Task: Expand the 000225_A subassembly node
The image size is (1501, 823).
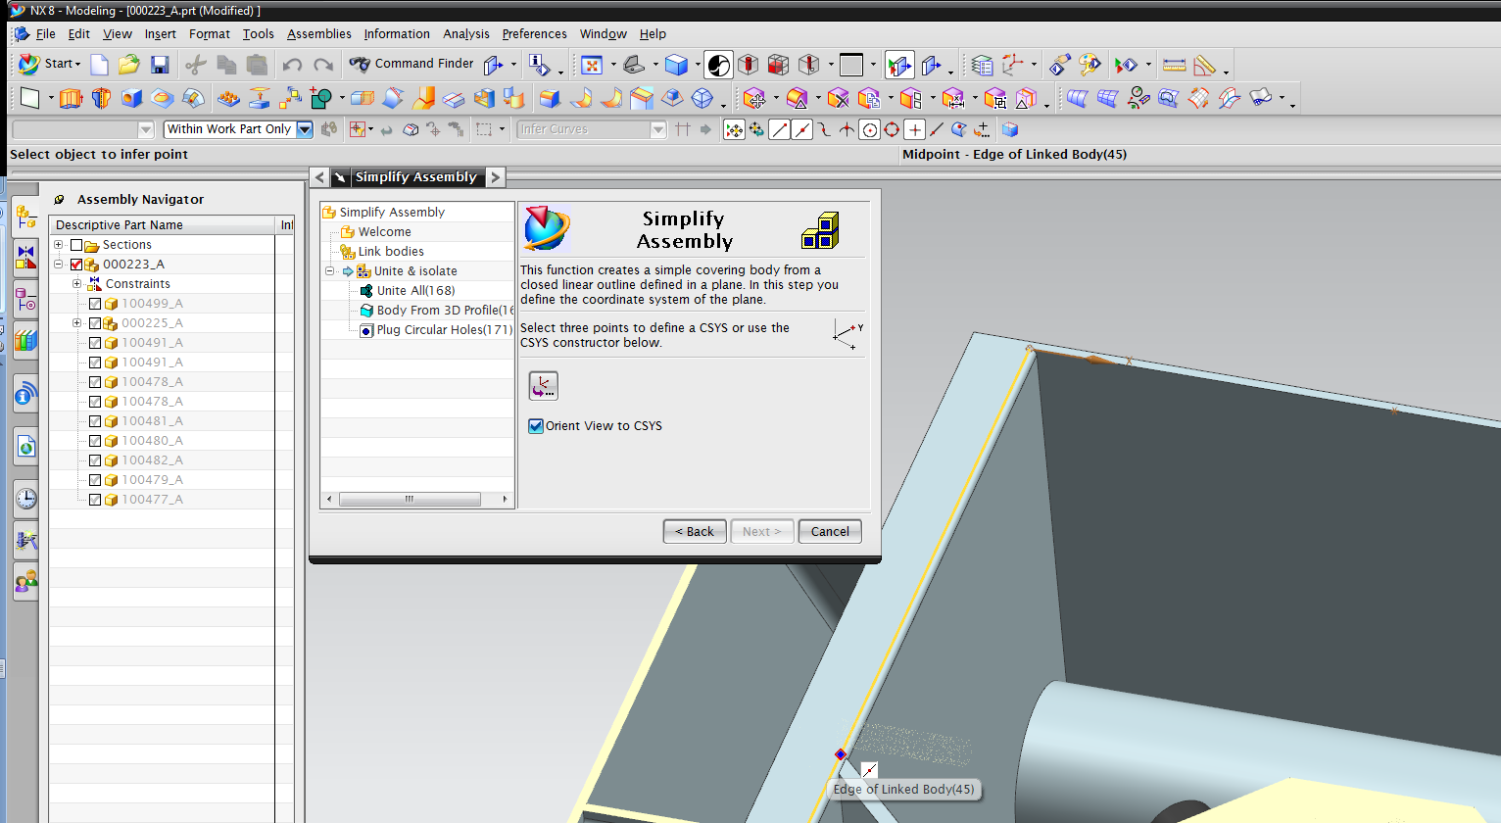Action: tap(76, 323)
